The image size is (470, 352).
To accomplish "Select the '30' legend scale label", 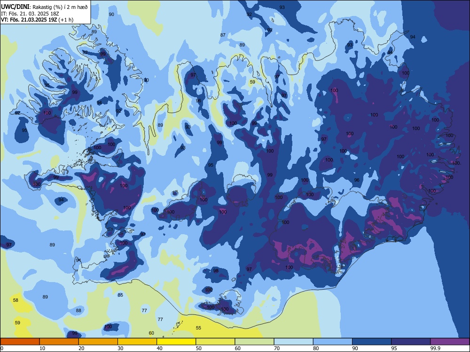I will click(x=120, y=348).
